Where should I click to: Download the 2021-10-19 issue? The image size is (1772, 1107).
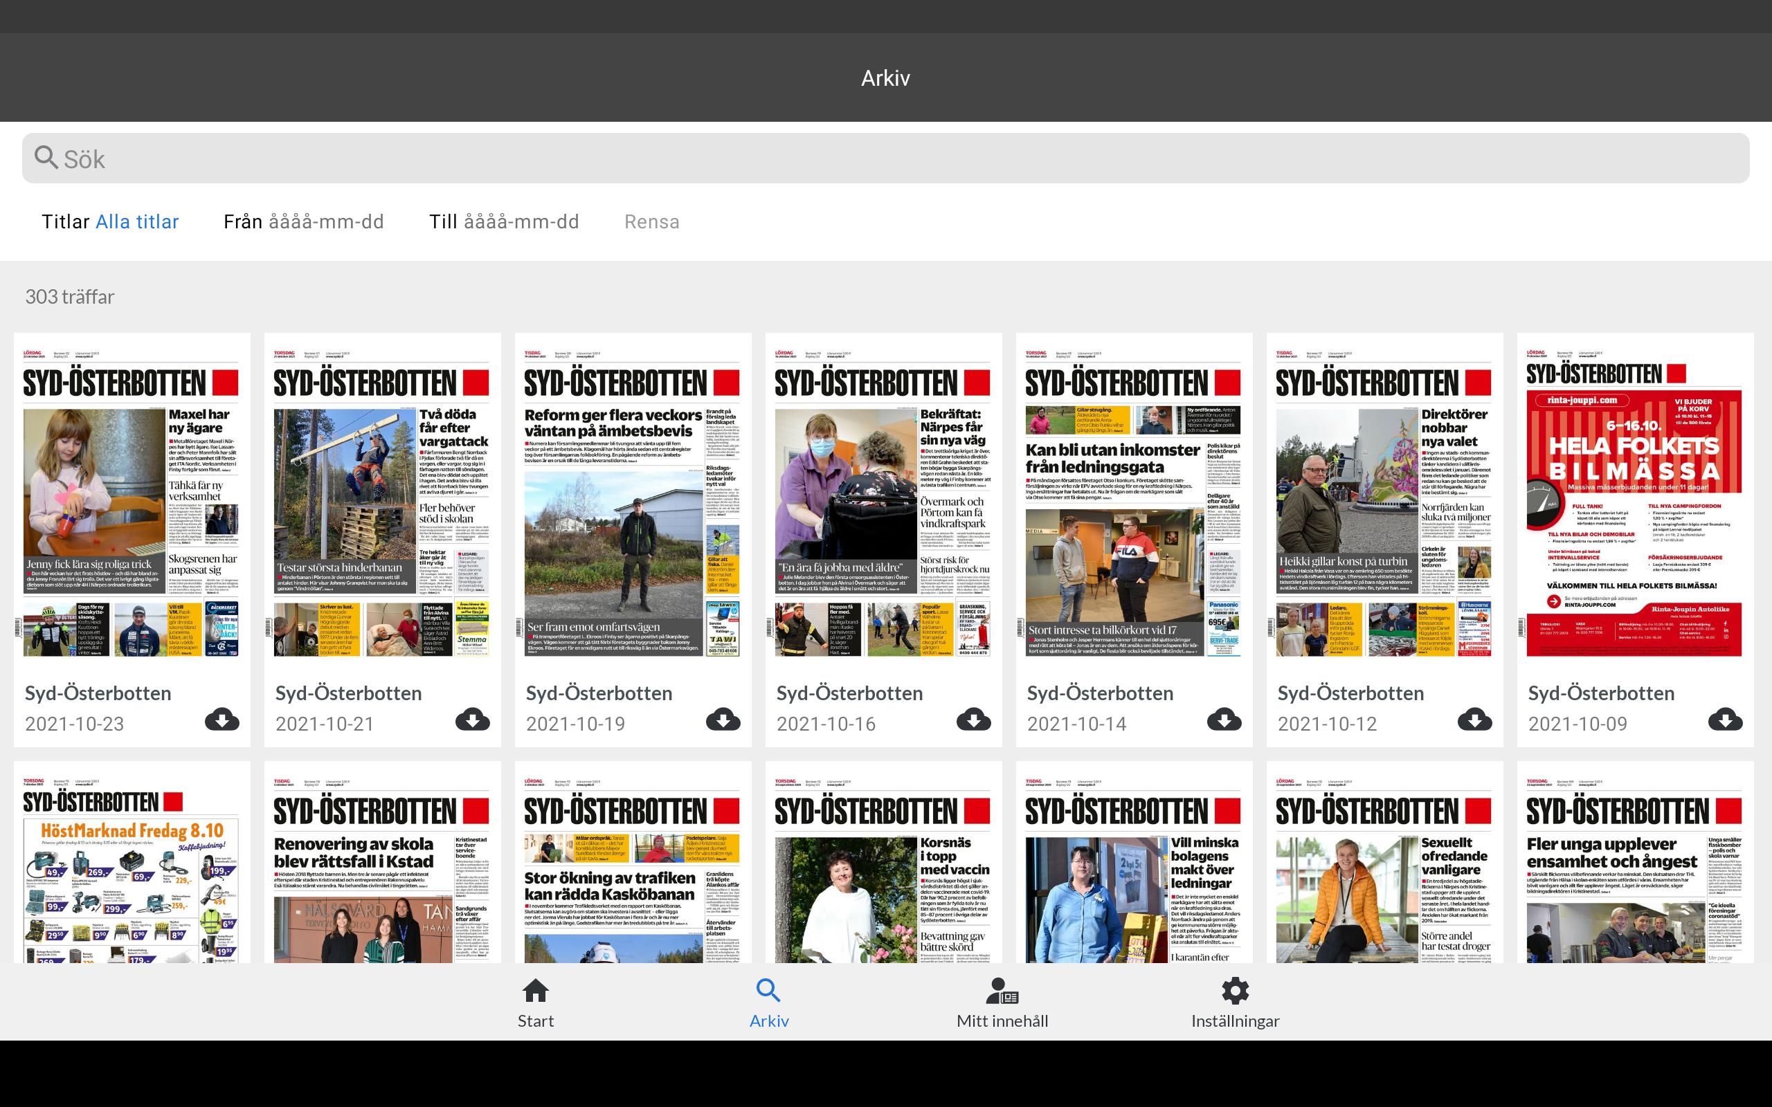[723, 720]
